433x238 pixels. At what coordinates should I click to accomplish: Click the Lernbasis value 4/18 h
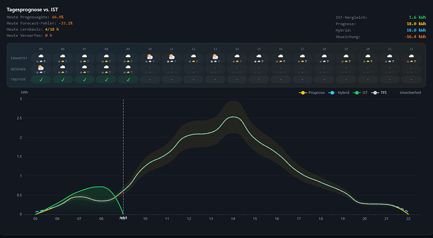(52, 30)
